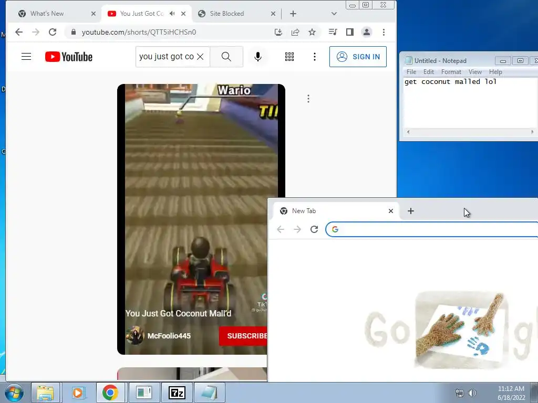Click forward arrow in YouTube Chrome window

point(36,32)
